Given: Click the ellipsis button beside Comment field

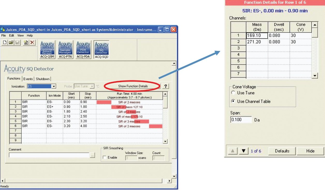Looking at the screenshot, I should pyautogui.click(x=92, y=155).
